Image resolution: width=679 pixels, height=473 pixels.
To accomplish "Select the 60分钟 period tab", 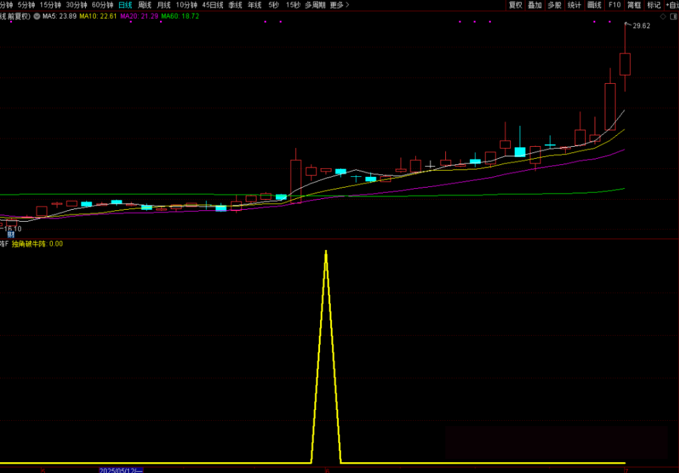I will pos(102,5).
